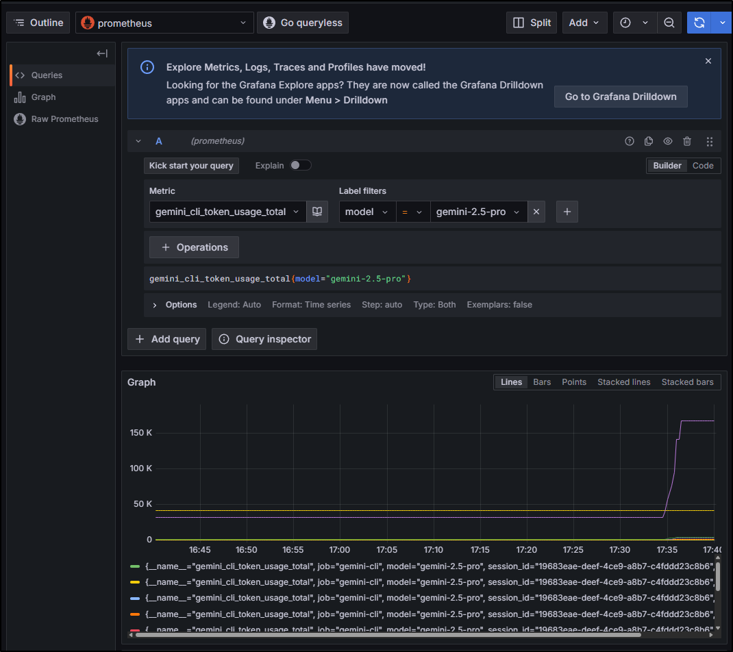This screenshot has width=733, height=652.
Task: Open the time range picker clock icon
Action: 625,23
